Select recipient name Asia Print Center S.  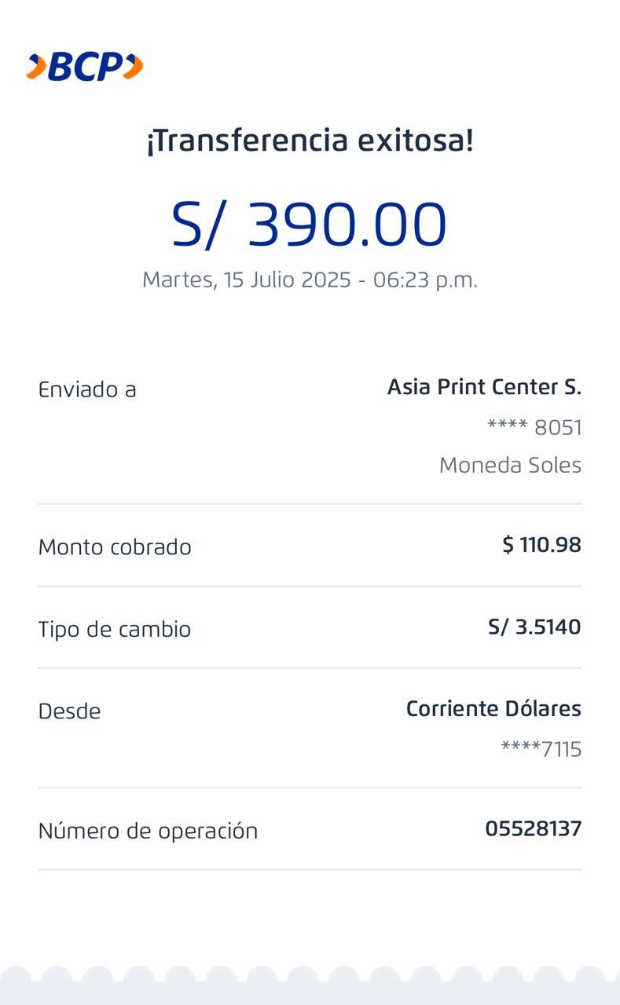click(x=484, y=387)
